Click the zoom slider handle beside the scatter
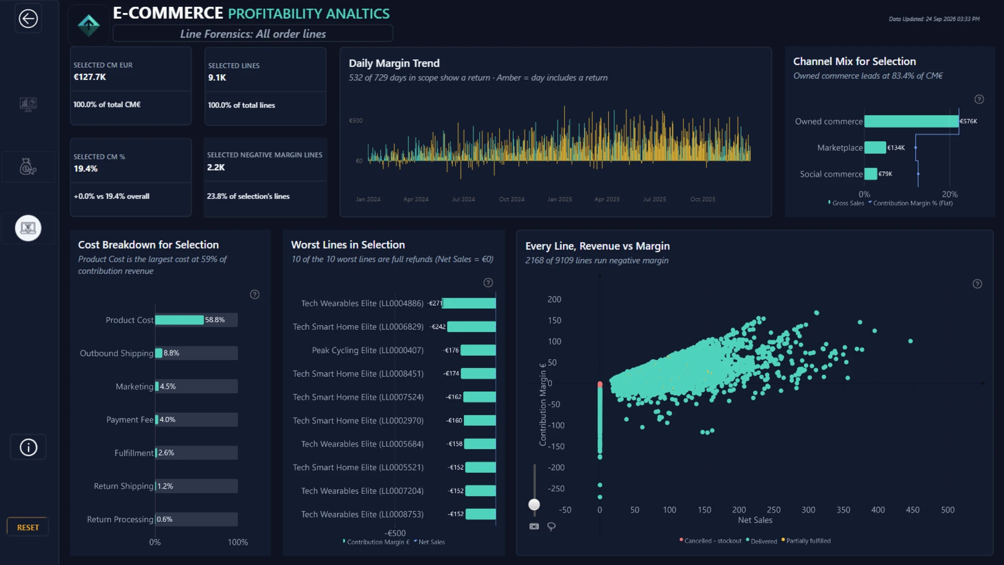This screenshot has height=565, width=1004. click(534, 504)
